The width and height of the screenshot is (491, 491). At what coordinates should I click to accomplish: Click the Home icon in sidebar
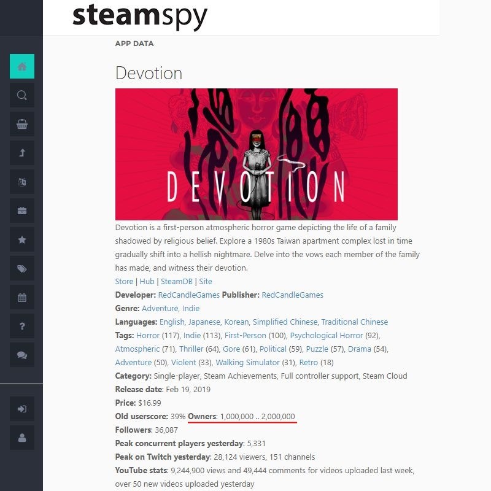point(22,66)
